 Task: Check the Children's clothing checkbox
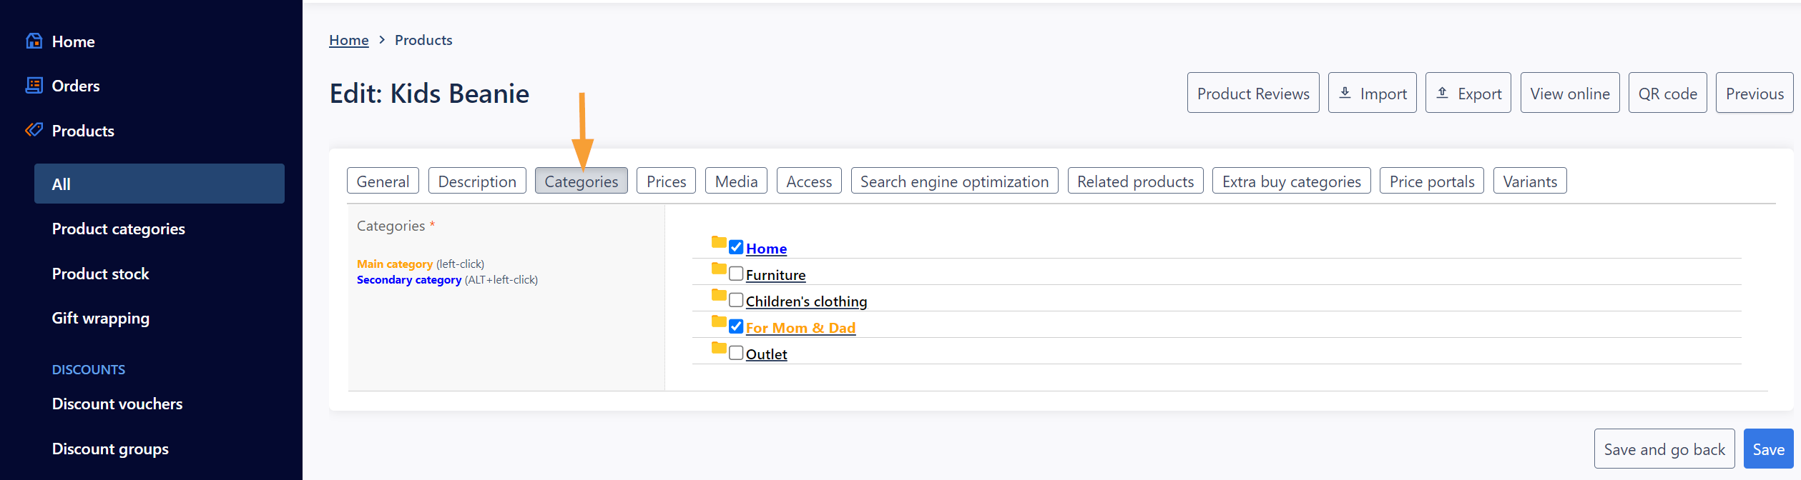point(736,300)
